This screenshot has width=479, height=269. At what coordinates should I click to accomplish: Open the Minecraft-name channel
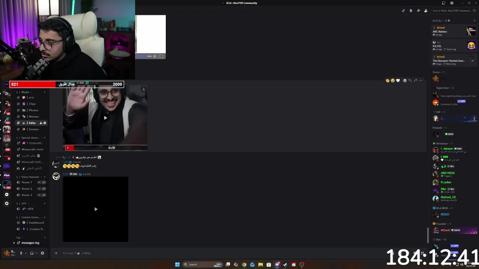pyautogui.click(x=32, y=149)
